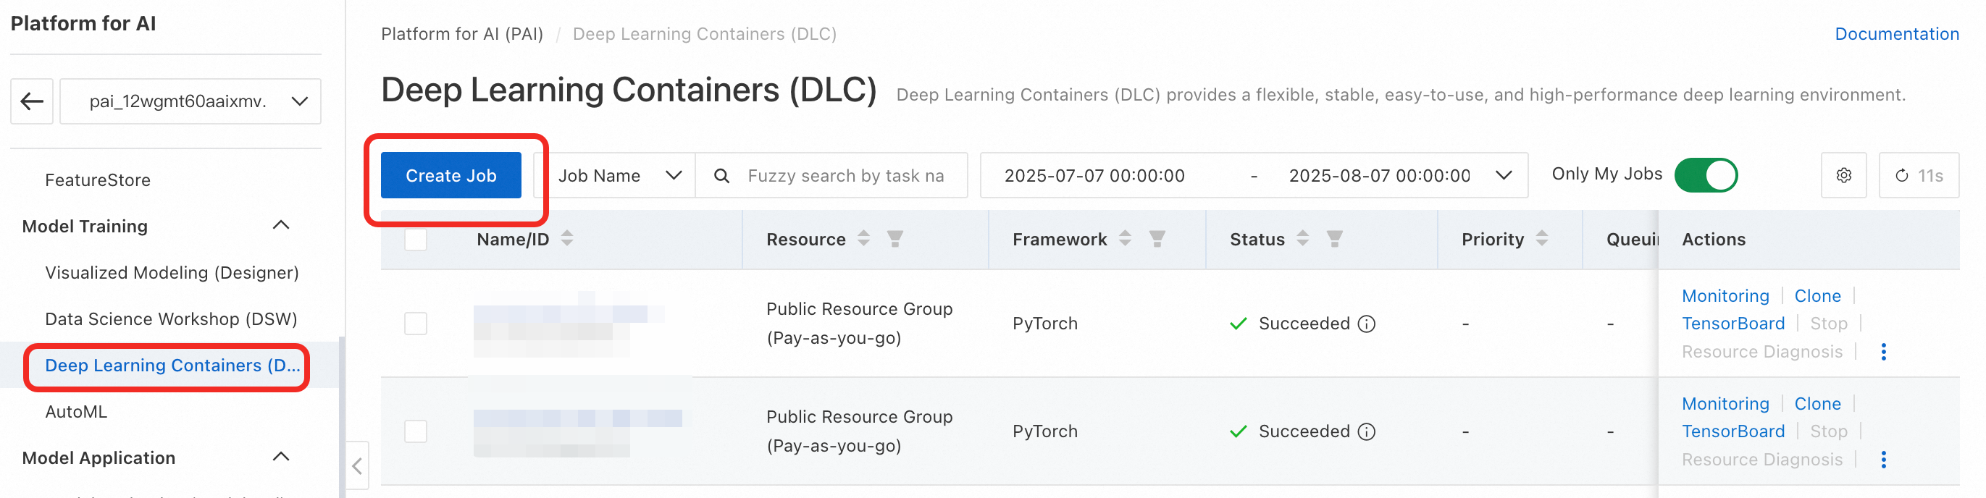The image size is (1986, 498).
Task: Check the select-all checkbox in table header
Action: tap(416, 240)
